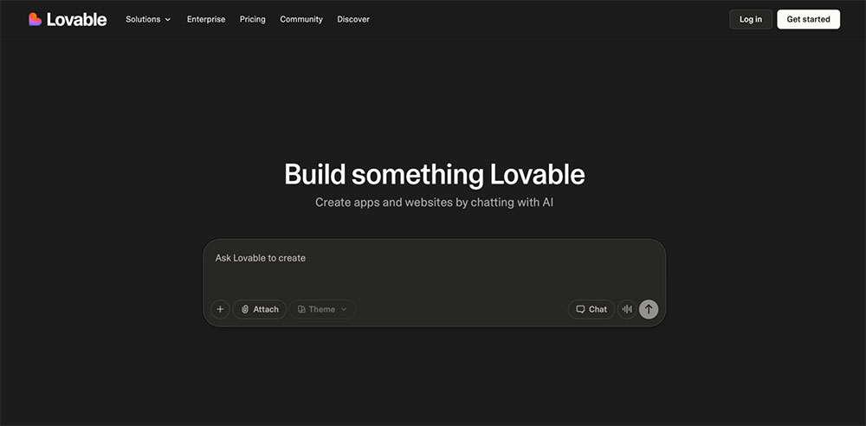The image size is (866, 426).
Task: Click the Create apps and websites subtitle
Action: pos(434,203)
